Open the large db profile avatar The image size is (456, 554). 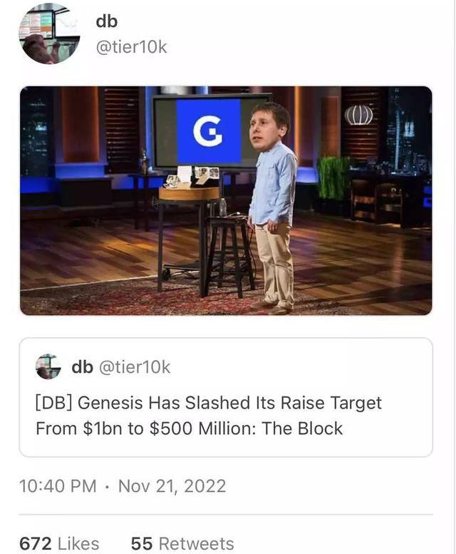pyautogui.click(x=49, y=34)
